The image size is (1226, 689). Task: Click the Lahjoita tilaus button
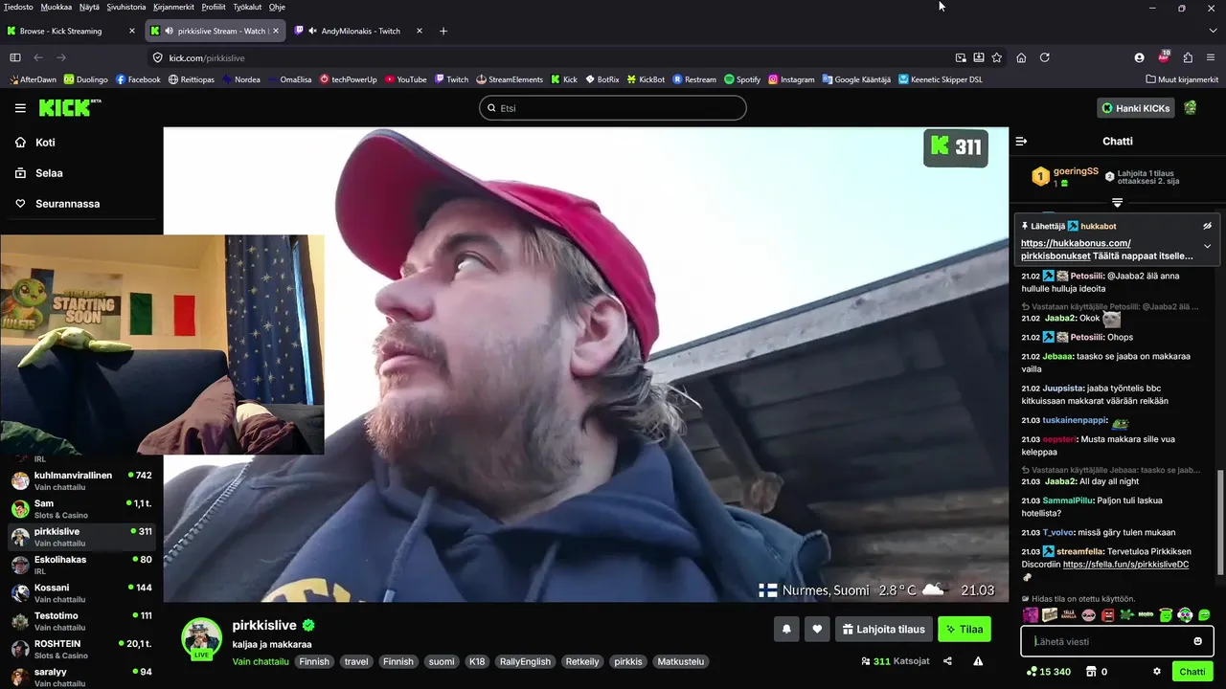pos(884,629)
